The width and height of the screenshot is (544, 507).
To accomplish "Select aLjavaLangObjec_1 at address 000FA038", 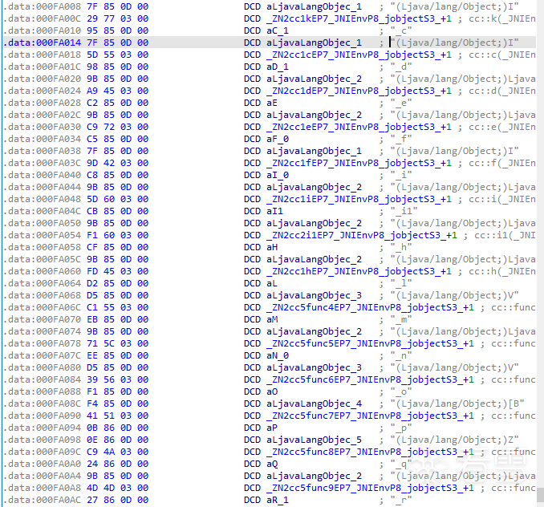I will [314, 151].
